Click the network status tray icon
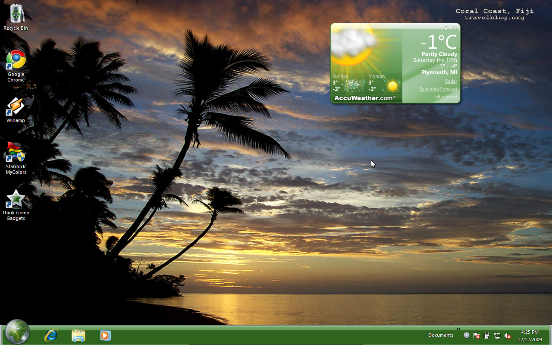 tap(497, 335)
